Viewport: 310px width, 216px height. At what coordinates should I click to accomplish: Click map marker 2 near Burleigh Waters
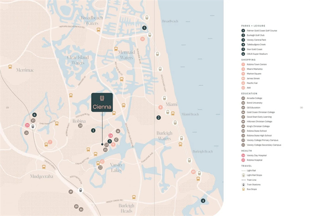pyautogui.click(x=159, y=117)
